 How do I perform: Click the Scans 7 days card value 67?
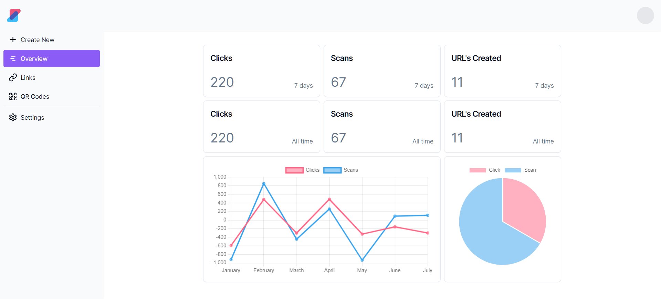tap(338, 82)
